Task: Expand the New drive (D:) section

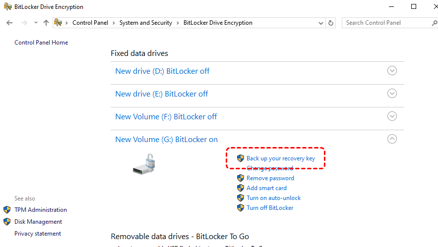Action: coord(392,71)
